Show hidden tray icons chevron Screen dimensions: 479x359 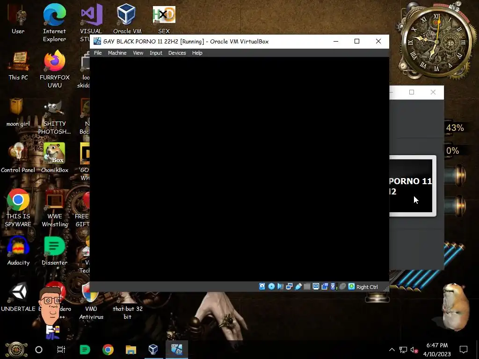[x=392, y=350]
